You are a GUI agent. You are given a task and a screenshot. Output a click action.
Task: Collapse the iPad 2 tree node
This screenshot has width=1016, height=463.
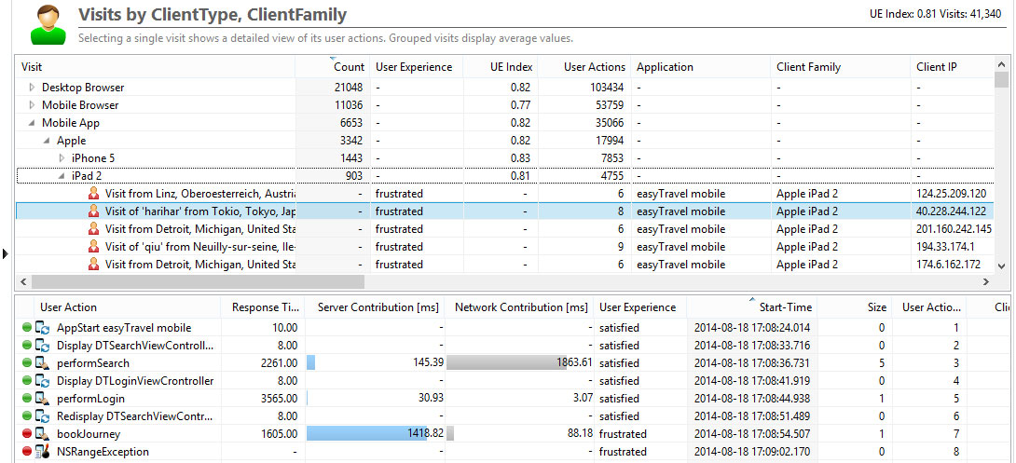[x=62, y=176]
